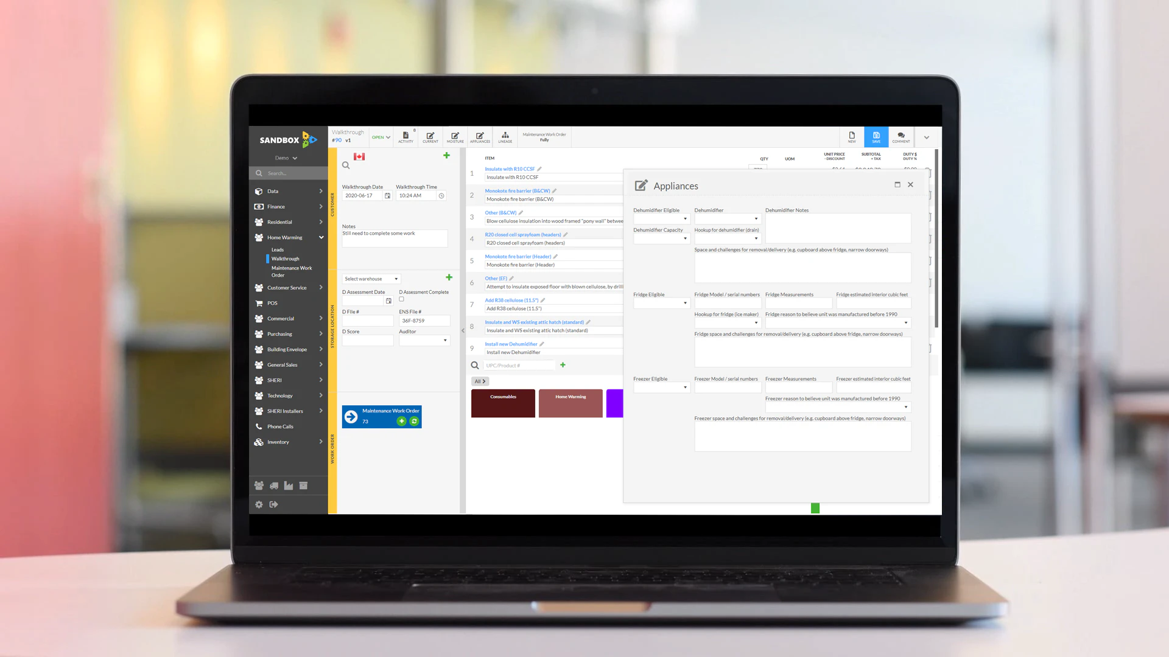Select the Consumables dark red tile
The width and height of the screenshot is (1169, 657).
(x=503, y=403)
